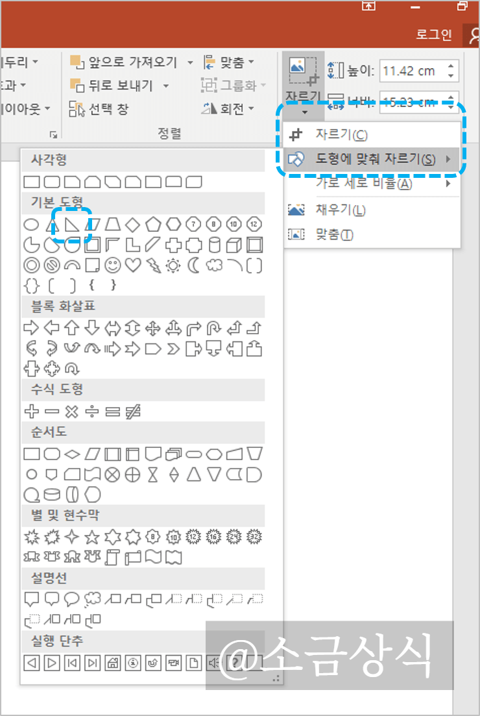Decrease height with the down stepper
The image size is (480, 716).
click(451, 76)
